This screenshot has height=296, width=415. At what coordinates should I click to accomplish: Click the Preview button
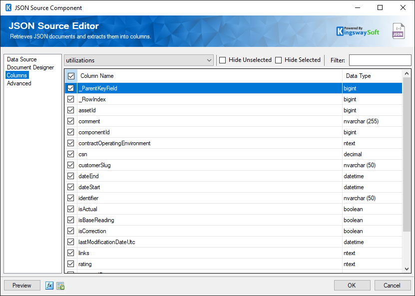click(x=21, y=285)
